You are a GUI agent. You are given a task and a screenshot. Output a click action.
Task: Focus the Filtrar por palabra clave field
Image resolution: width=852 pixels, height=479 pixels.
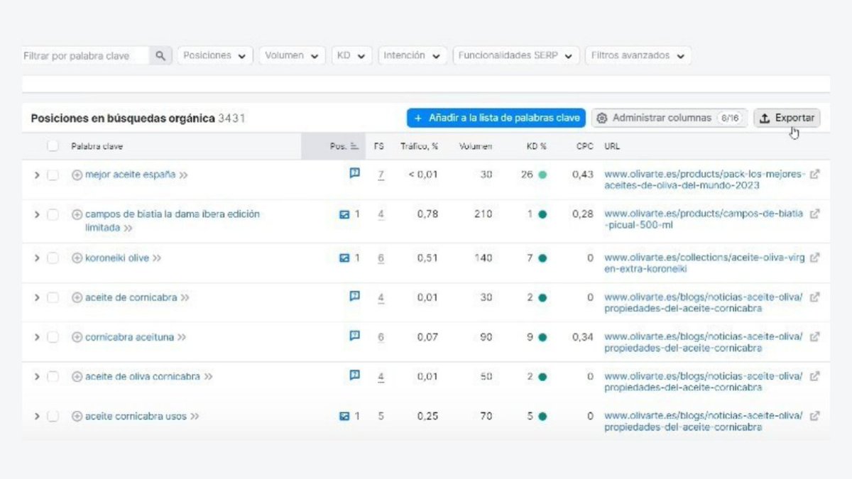coord(85,55)
